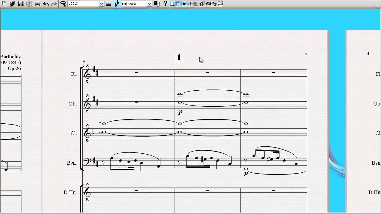Viewport: 381px width, 214px height.
Task: Select rehearsal mark 1 box
Action: [179, 57]
